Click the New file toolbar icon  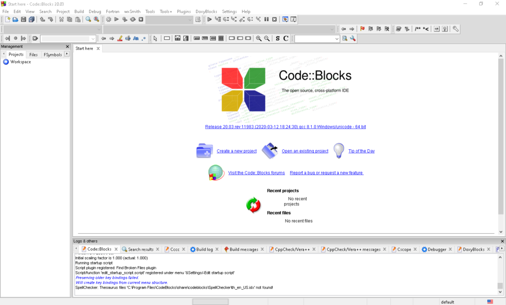[7, 19]
